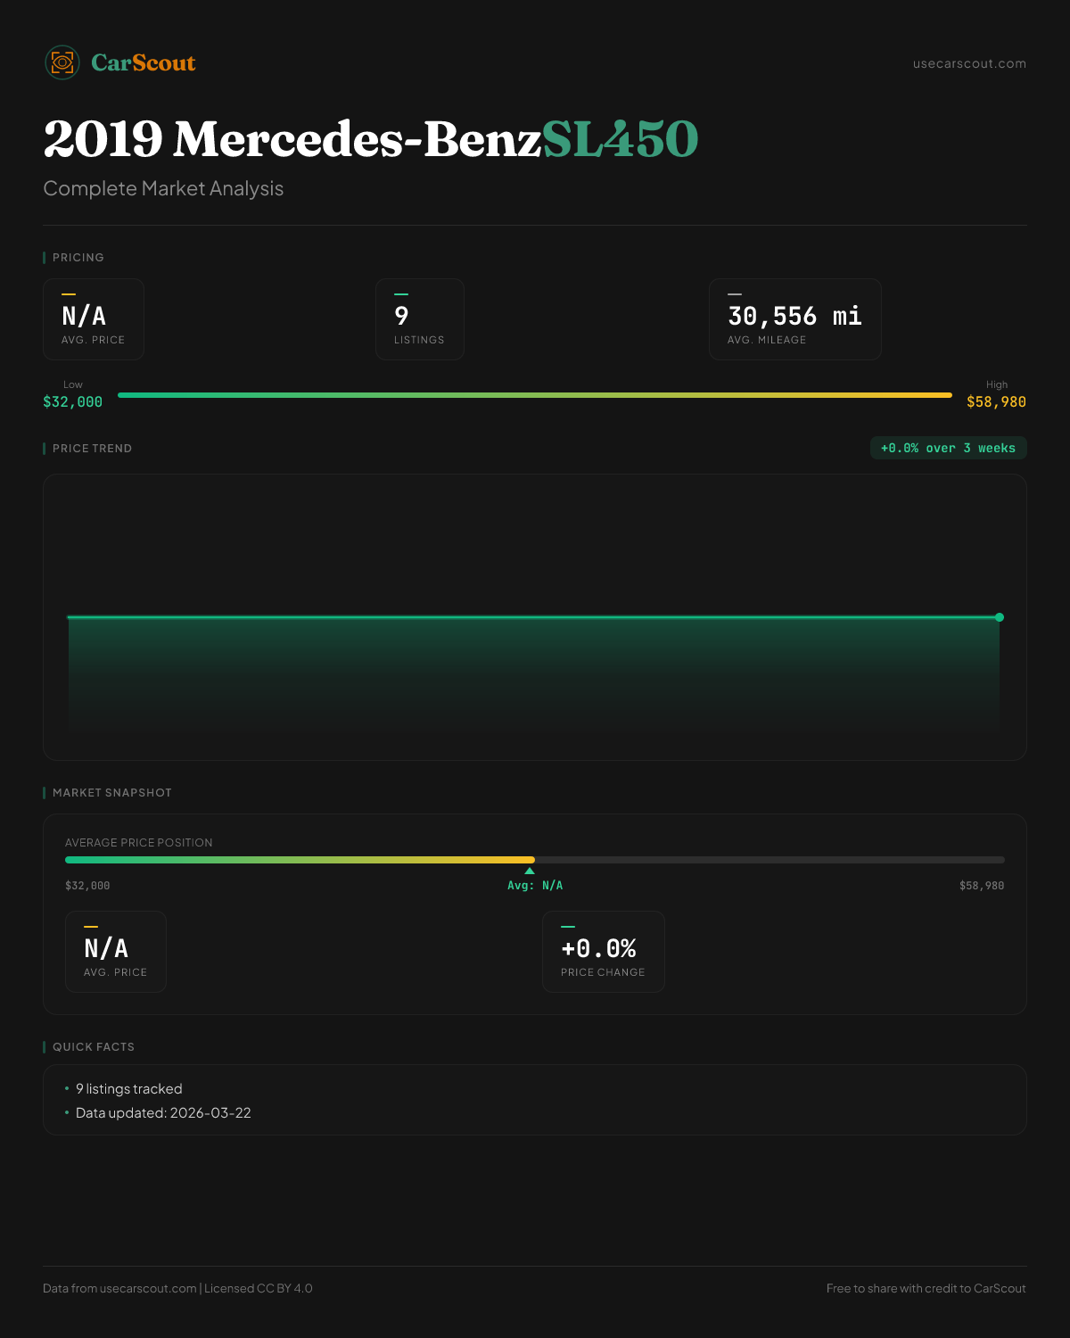Select the Avg. Mileage card
Screen dimensions: 1070x1338
(x=794, y=319)
